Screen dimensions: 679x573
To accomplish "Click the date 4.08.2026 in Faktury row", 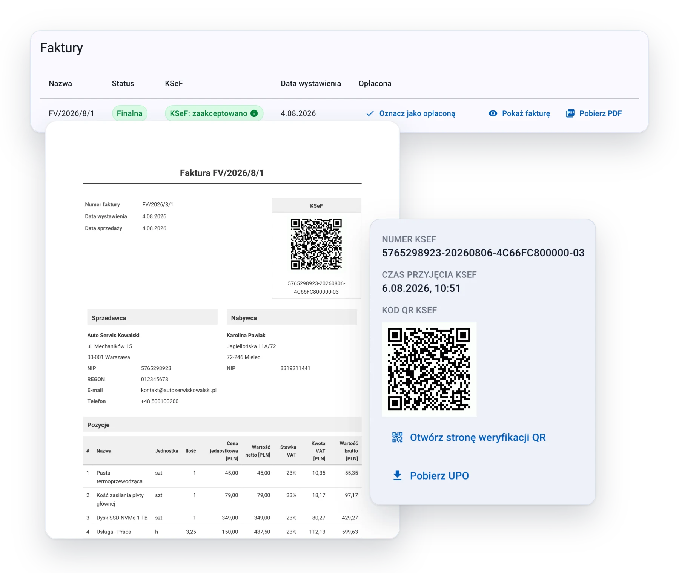I will [298, 113].
